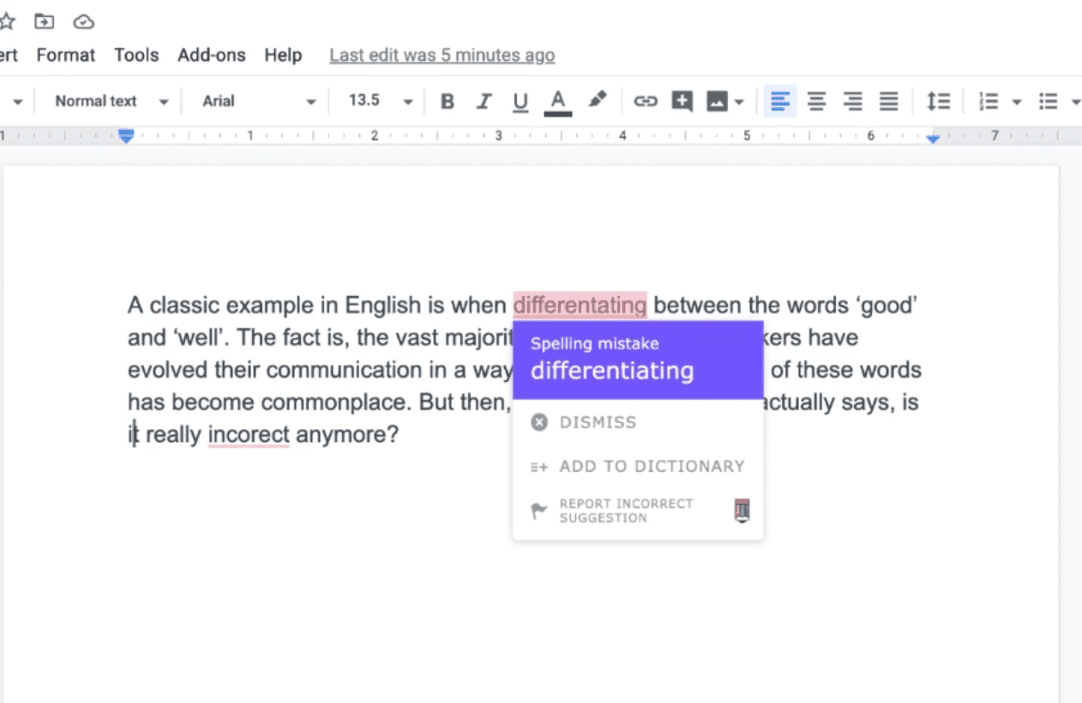Click the extension logo in suggestion popup
The width and height of the screenshot is (1082, 703).
tap(742, 510)
